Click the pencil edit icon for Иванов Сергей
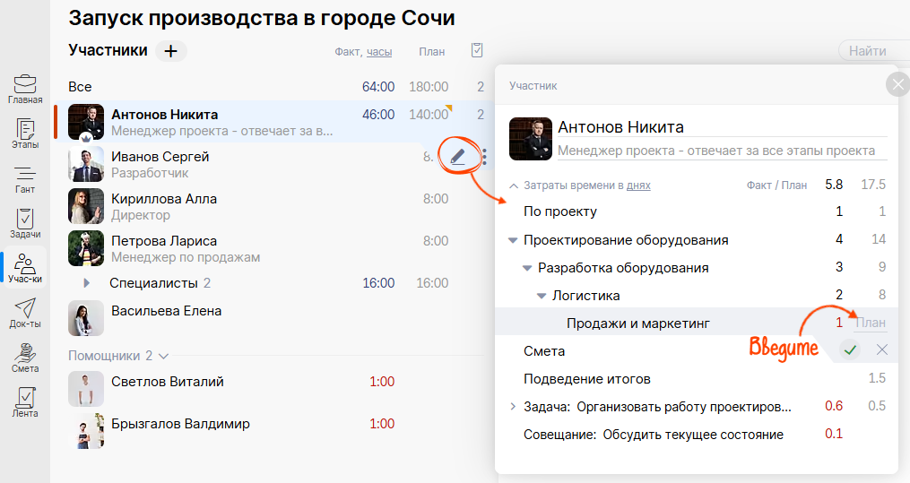Image resolution: width=910 pixels, height=483 pixels. pos(458,157)
